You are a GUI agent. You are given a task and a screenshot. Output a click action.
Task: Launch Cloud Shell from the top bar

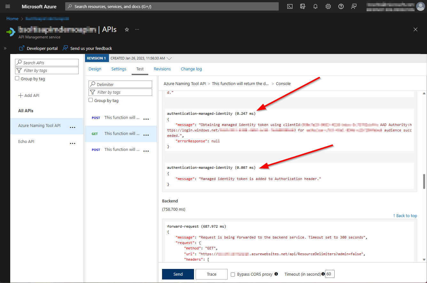click(x=290, y=6)
